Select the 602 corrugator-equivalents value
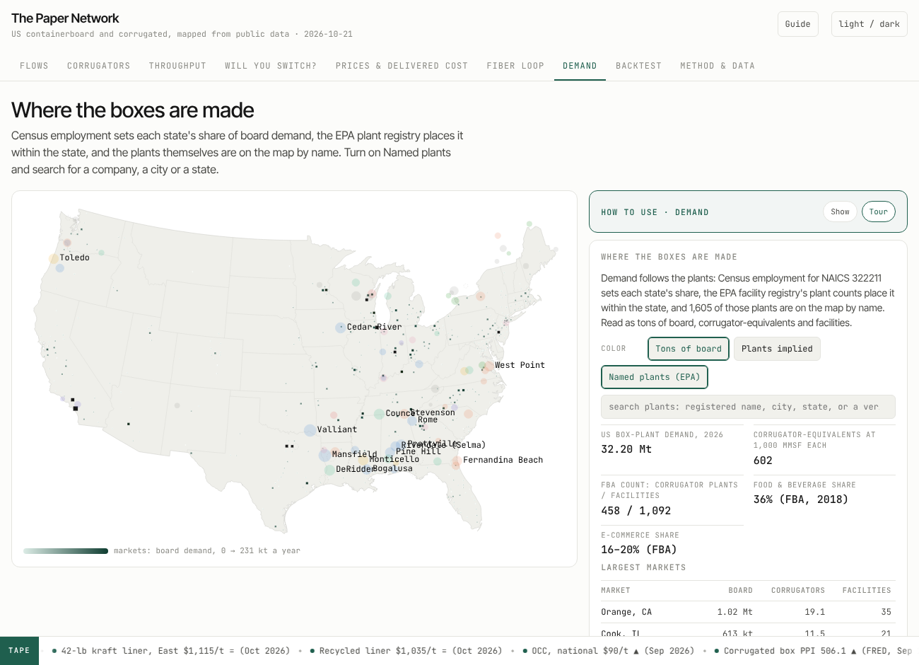The width and height of the screenshot is (919, 665). click(x=763, y=461)
